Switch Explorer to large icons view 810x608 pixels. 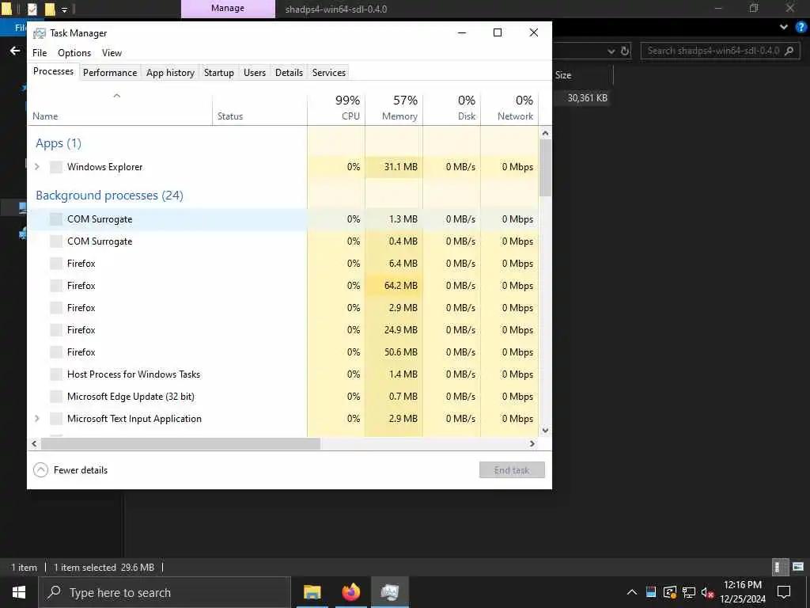click(798, 567)
